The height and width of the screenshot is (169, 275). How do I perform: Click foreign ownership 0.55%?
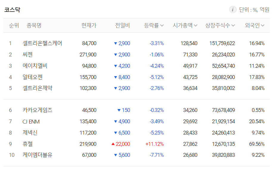pyautogui.click(x=258, y=110)
